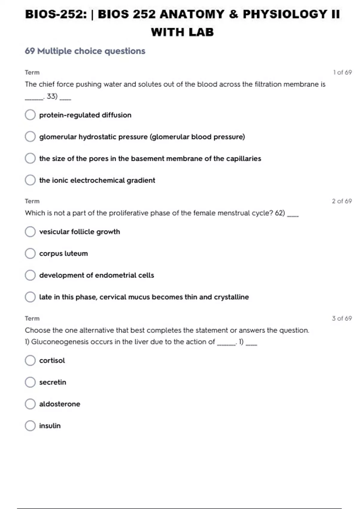359x509 pixels.
Task: Choose 'glomerular hydrostatic pressure' answer
Action: tap(30, 137)
